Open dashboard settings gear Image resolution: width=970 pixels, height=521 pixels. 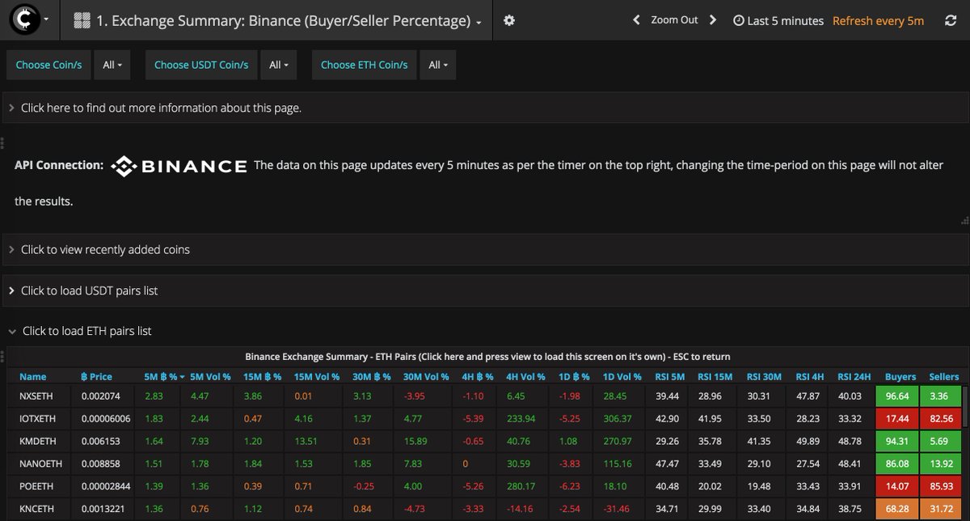coord(508,21)
